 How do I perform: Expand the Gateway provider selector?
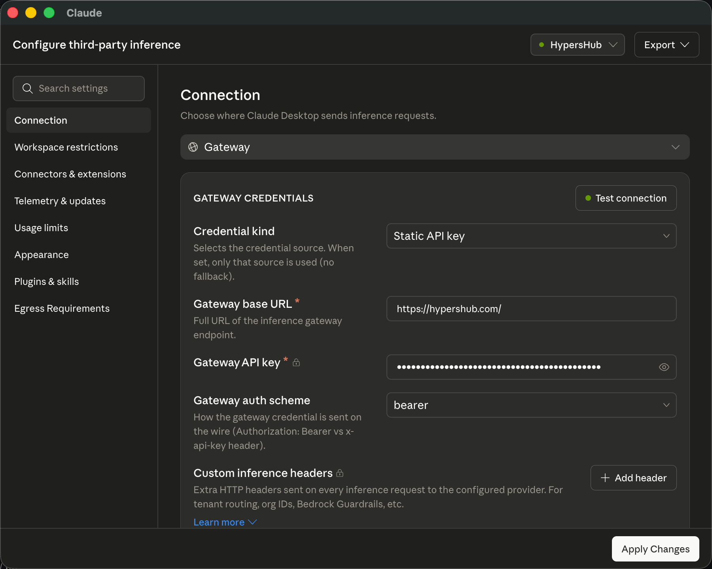(435, 147)
